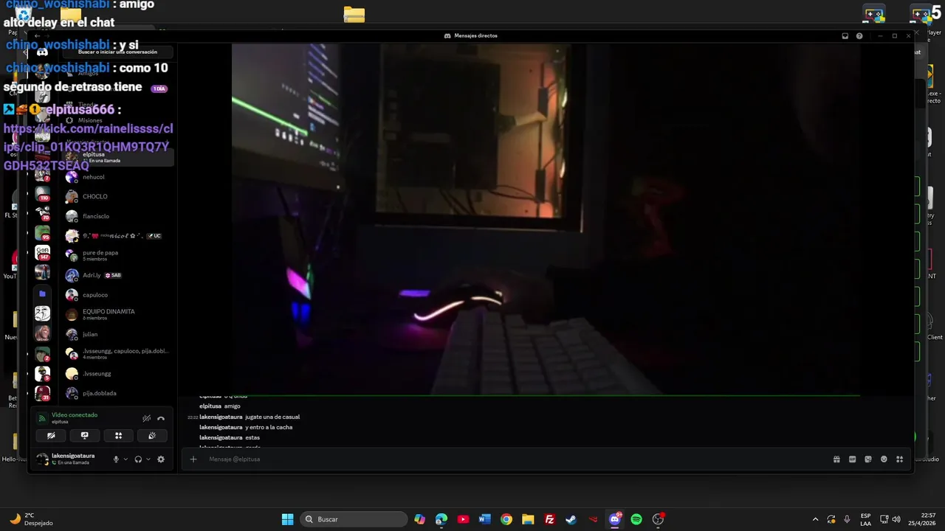Viewport: 945px width, 531px height.
Task: Expand microphone input options arrow
Action: (125, 459)
